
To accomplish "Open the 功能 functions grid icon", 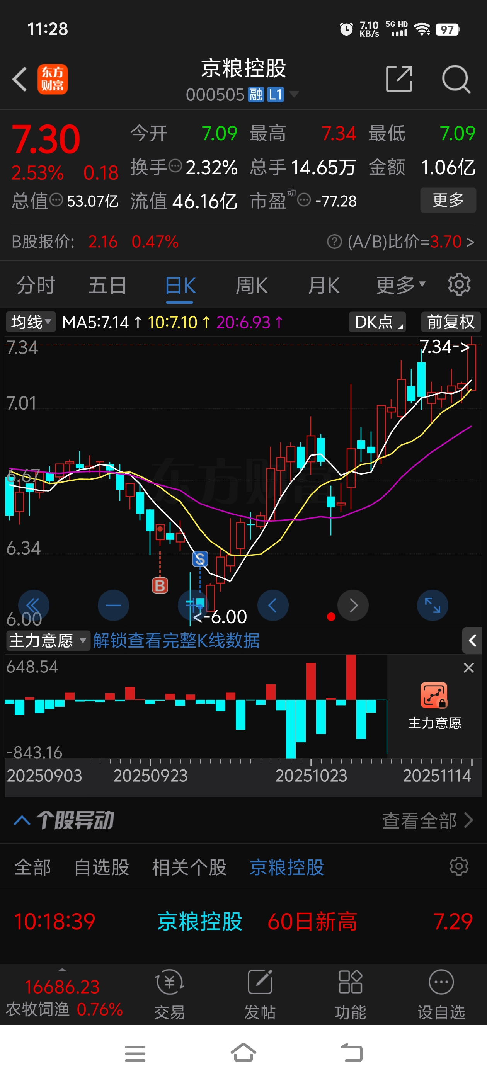I will coord(351,995).
